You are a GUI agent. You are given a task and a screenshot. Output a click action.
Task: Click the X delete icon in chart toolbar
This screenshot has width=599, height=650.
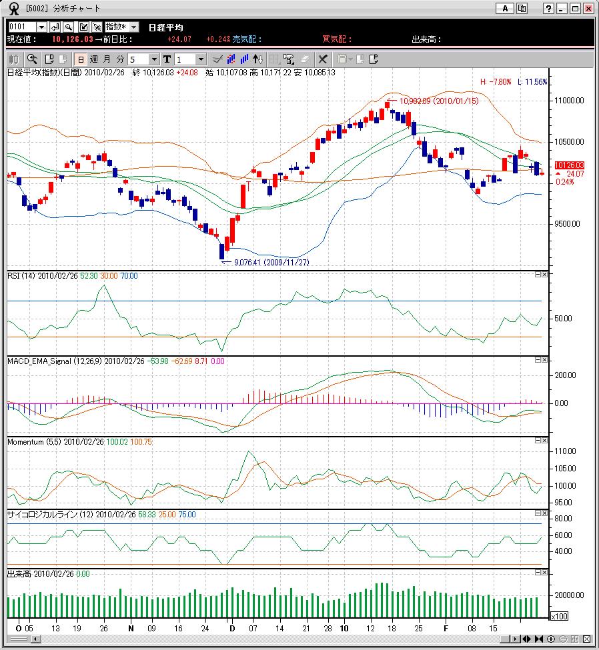323,59
